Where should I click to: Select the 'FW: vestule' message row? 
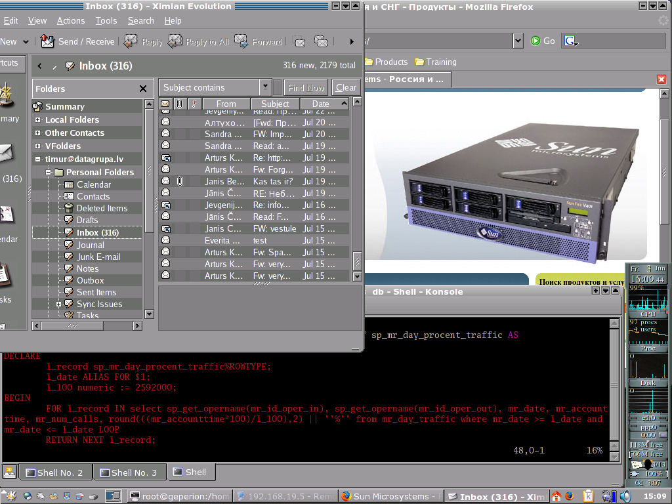[254, 229]
